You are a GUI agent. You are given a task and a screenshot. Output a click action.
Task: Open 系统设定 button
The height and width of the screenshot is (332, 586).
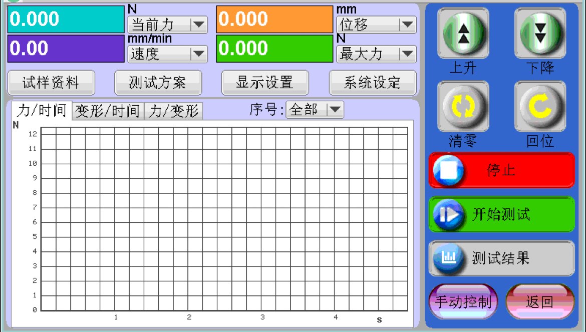pyautogui.click(x=373, y=83)
